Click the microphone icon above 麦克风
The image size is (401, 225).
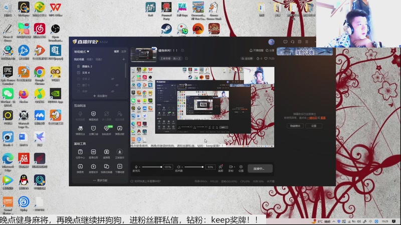click(x=136, y=167)
